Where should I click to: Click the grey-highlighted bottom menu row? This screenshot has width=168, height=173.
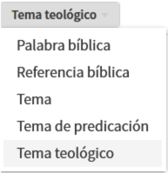click(83, 153)
